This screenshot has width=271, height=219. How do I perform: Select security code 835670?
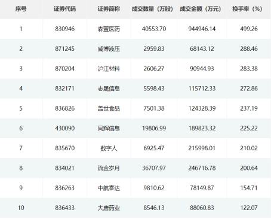click(x=65, y=148)
